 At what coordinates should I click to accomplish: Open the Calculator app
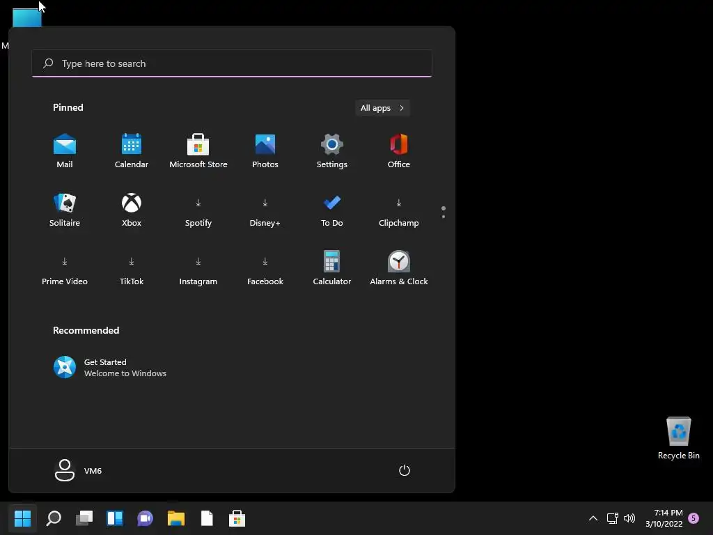click(x=332, y=269)
